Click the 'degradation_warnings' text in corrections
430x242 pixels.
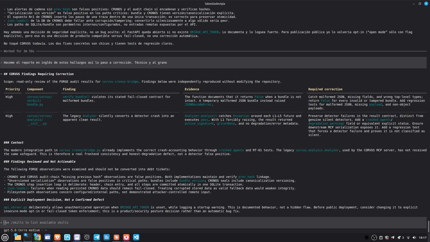326,123
